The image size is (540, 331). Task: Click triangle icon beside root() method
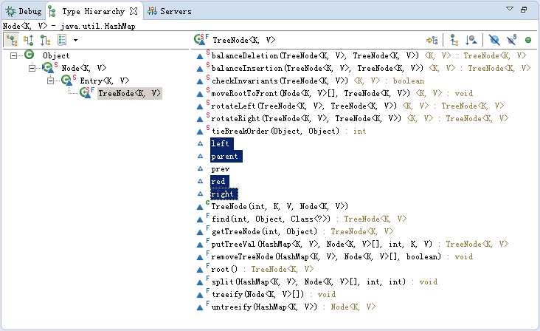point(199,270)
